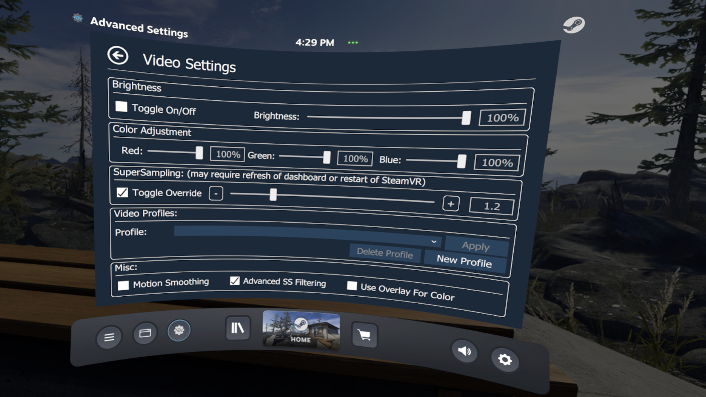The width and height of the screenshot is (706, 397).
Task: Click the Green 100% value field
Action: 355,159
